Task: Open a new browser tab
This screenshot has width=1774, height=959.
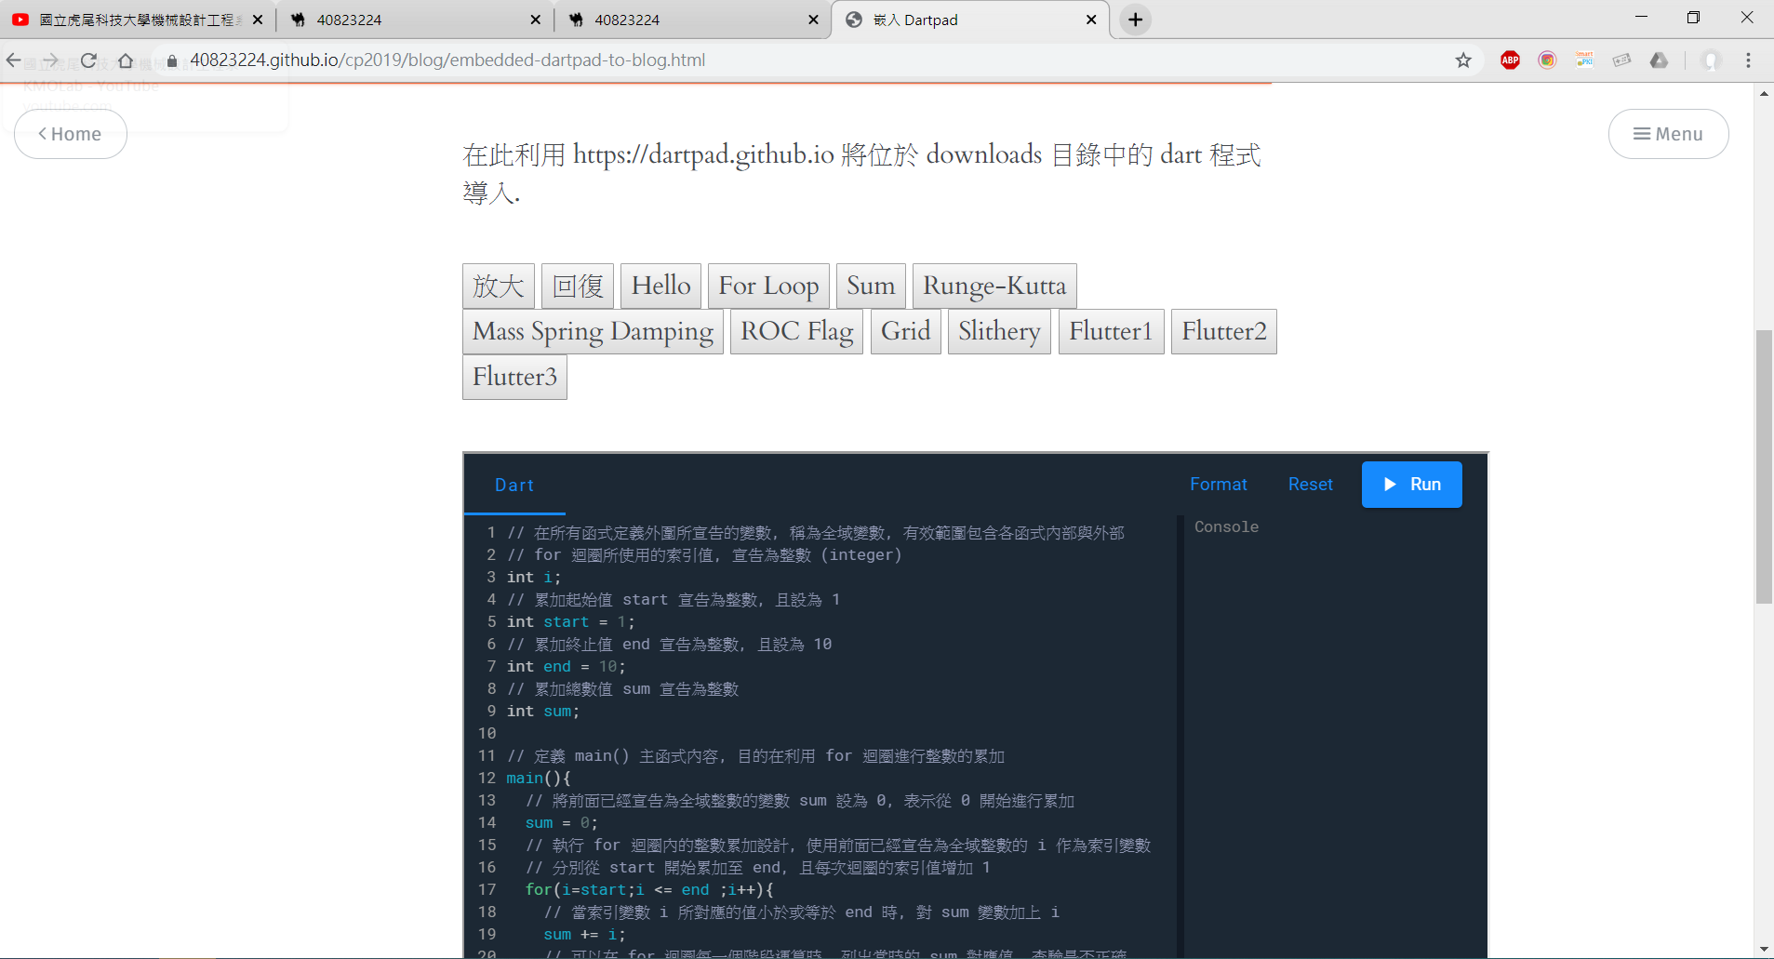Action: [1136, 20]
